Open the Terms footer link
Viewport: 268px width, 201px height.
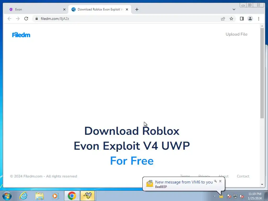click(x=185, y=176)
